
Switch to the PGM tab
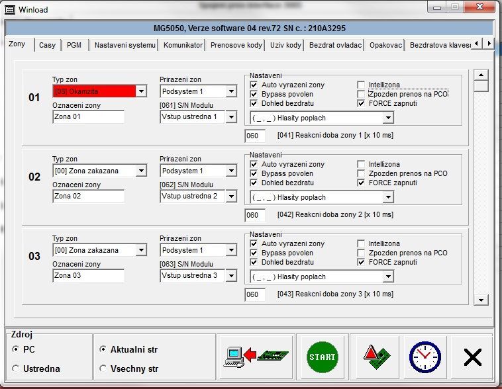pos(74,45)
